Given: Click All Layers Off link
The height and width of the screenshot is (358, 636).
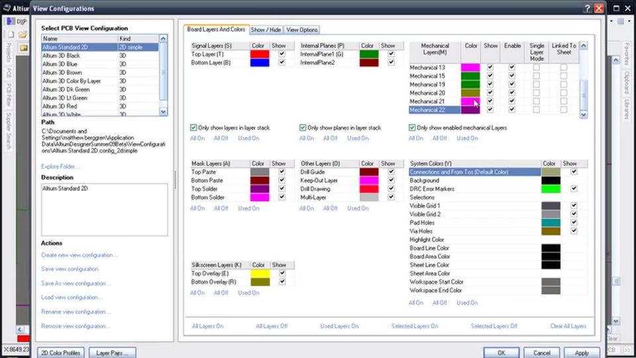Looking at the screenshot, I should click(x=272, y=326).
